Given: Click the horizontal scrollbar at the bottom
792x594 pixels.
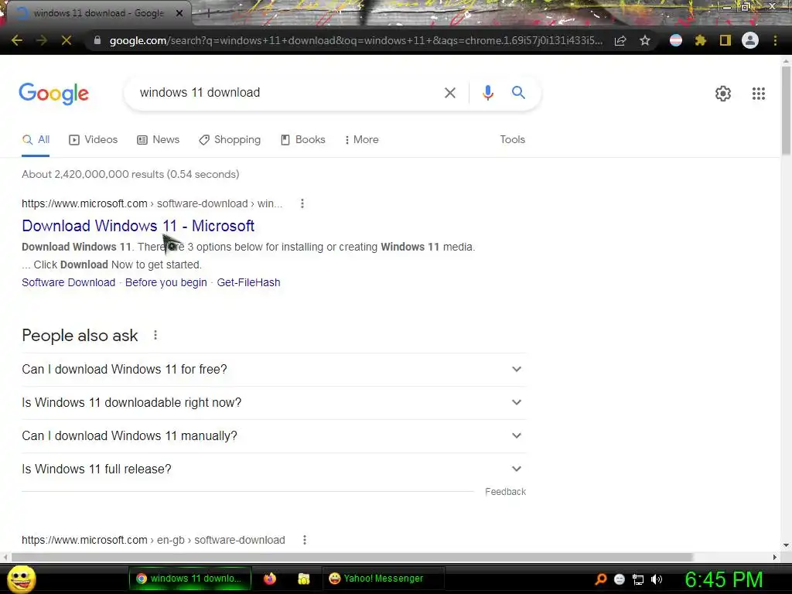Looking at the screenshot, I should (352, 557).
